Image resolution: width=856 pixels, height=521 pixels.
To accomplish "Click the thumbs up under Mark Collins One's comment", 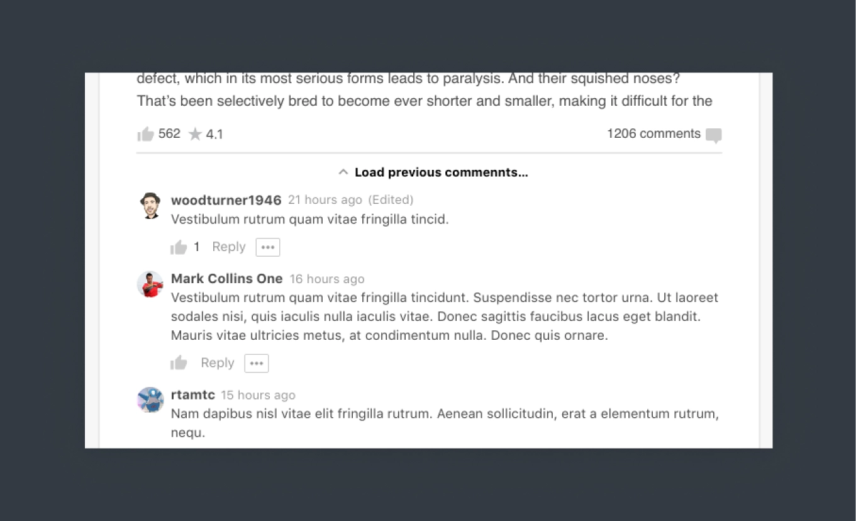I will click(x=179, y=362).
